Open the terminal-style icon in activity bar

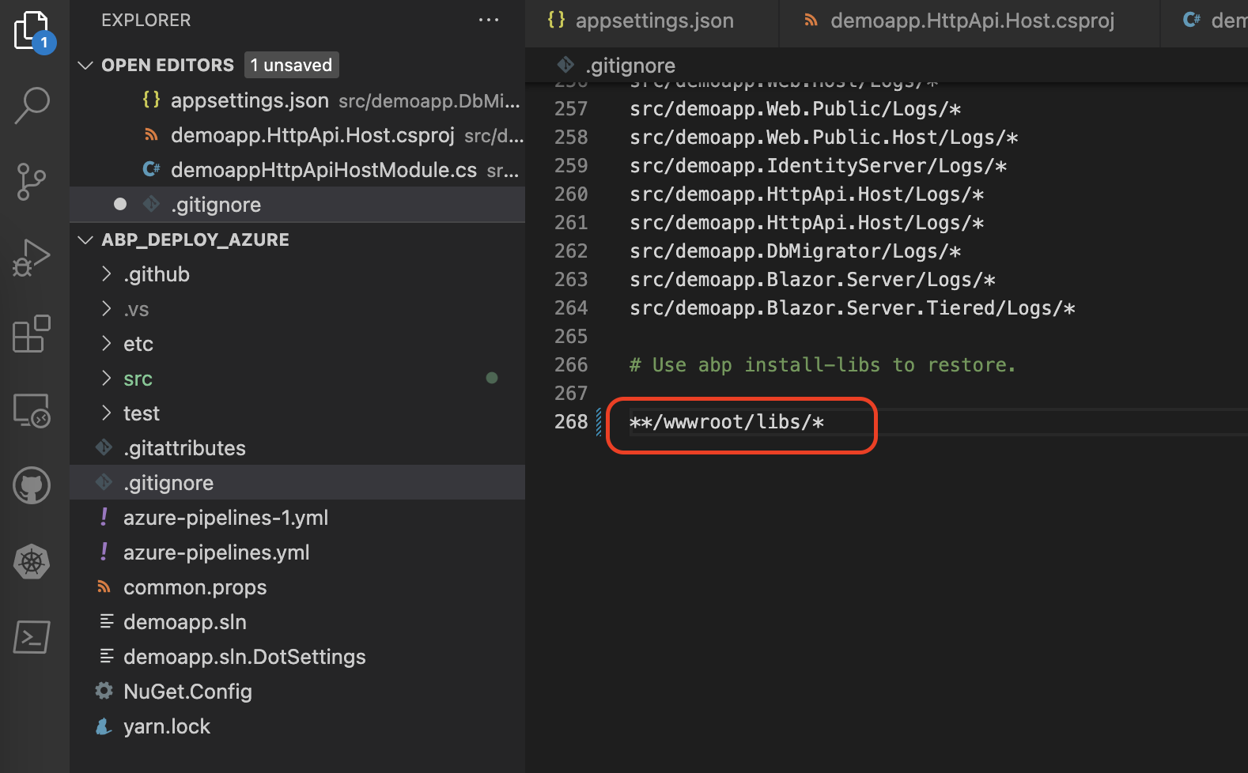(x=32, y=637)
